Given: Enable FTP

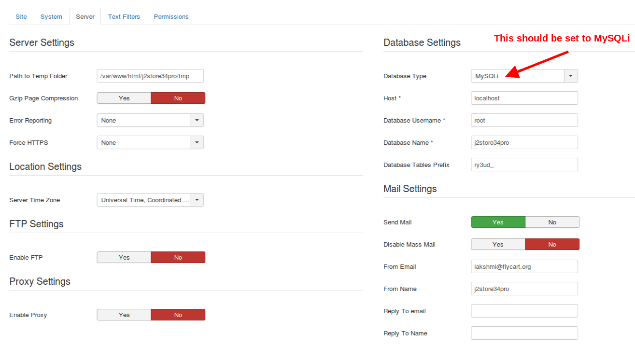Looking at the screenshot, I should pyautogui.click(x=124, y=257).
